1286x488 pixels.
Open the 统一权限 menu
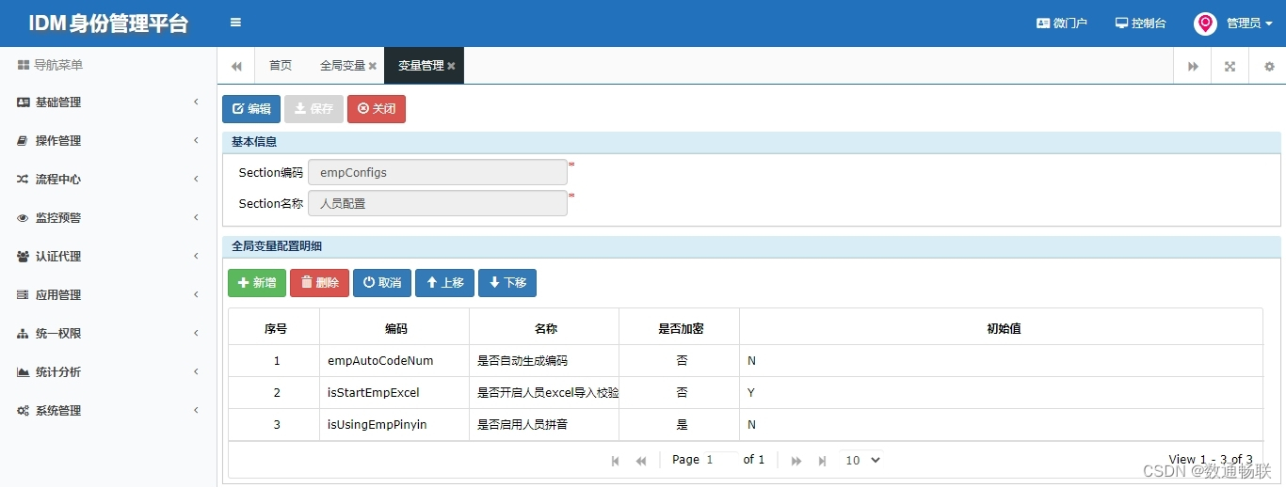(58, 334)
